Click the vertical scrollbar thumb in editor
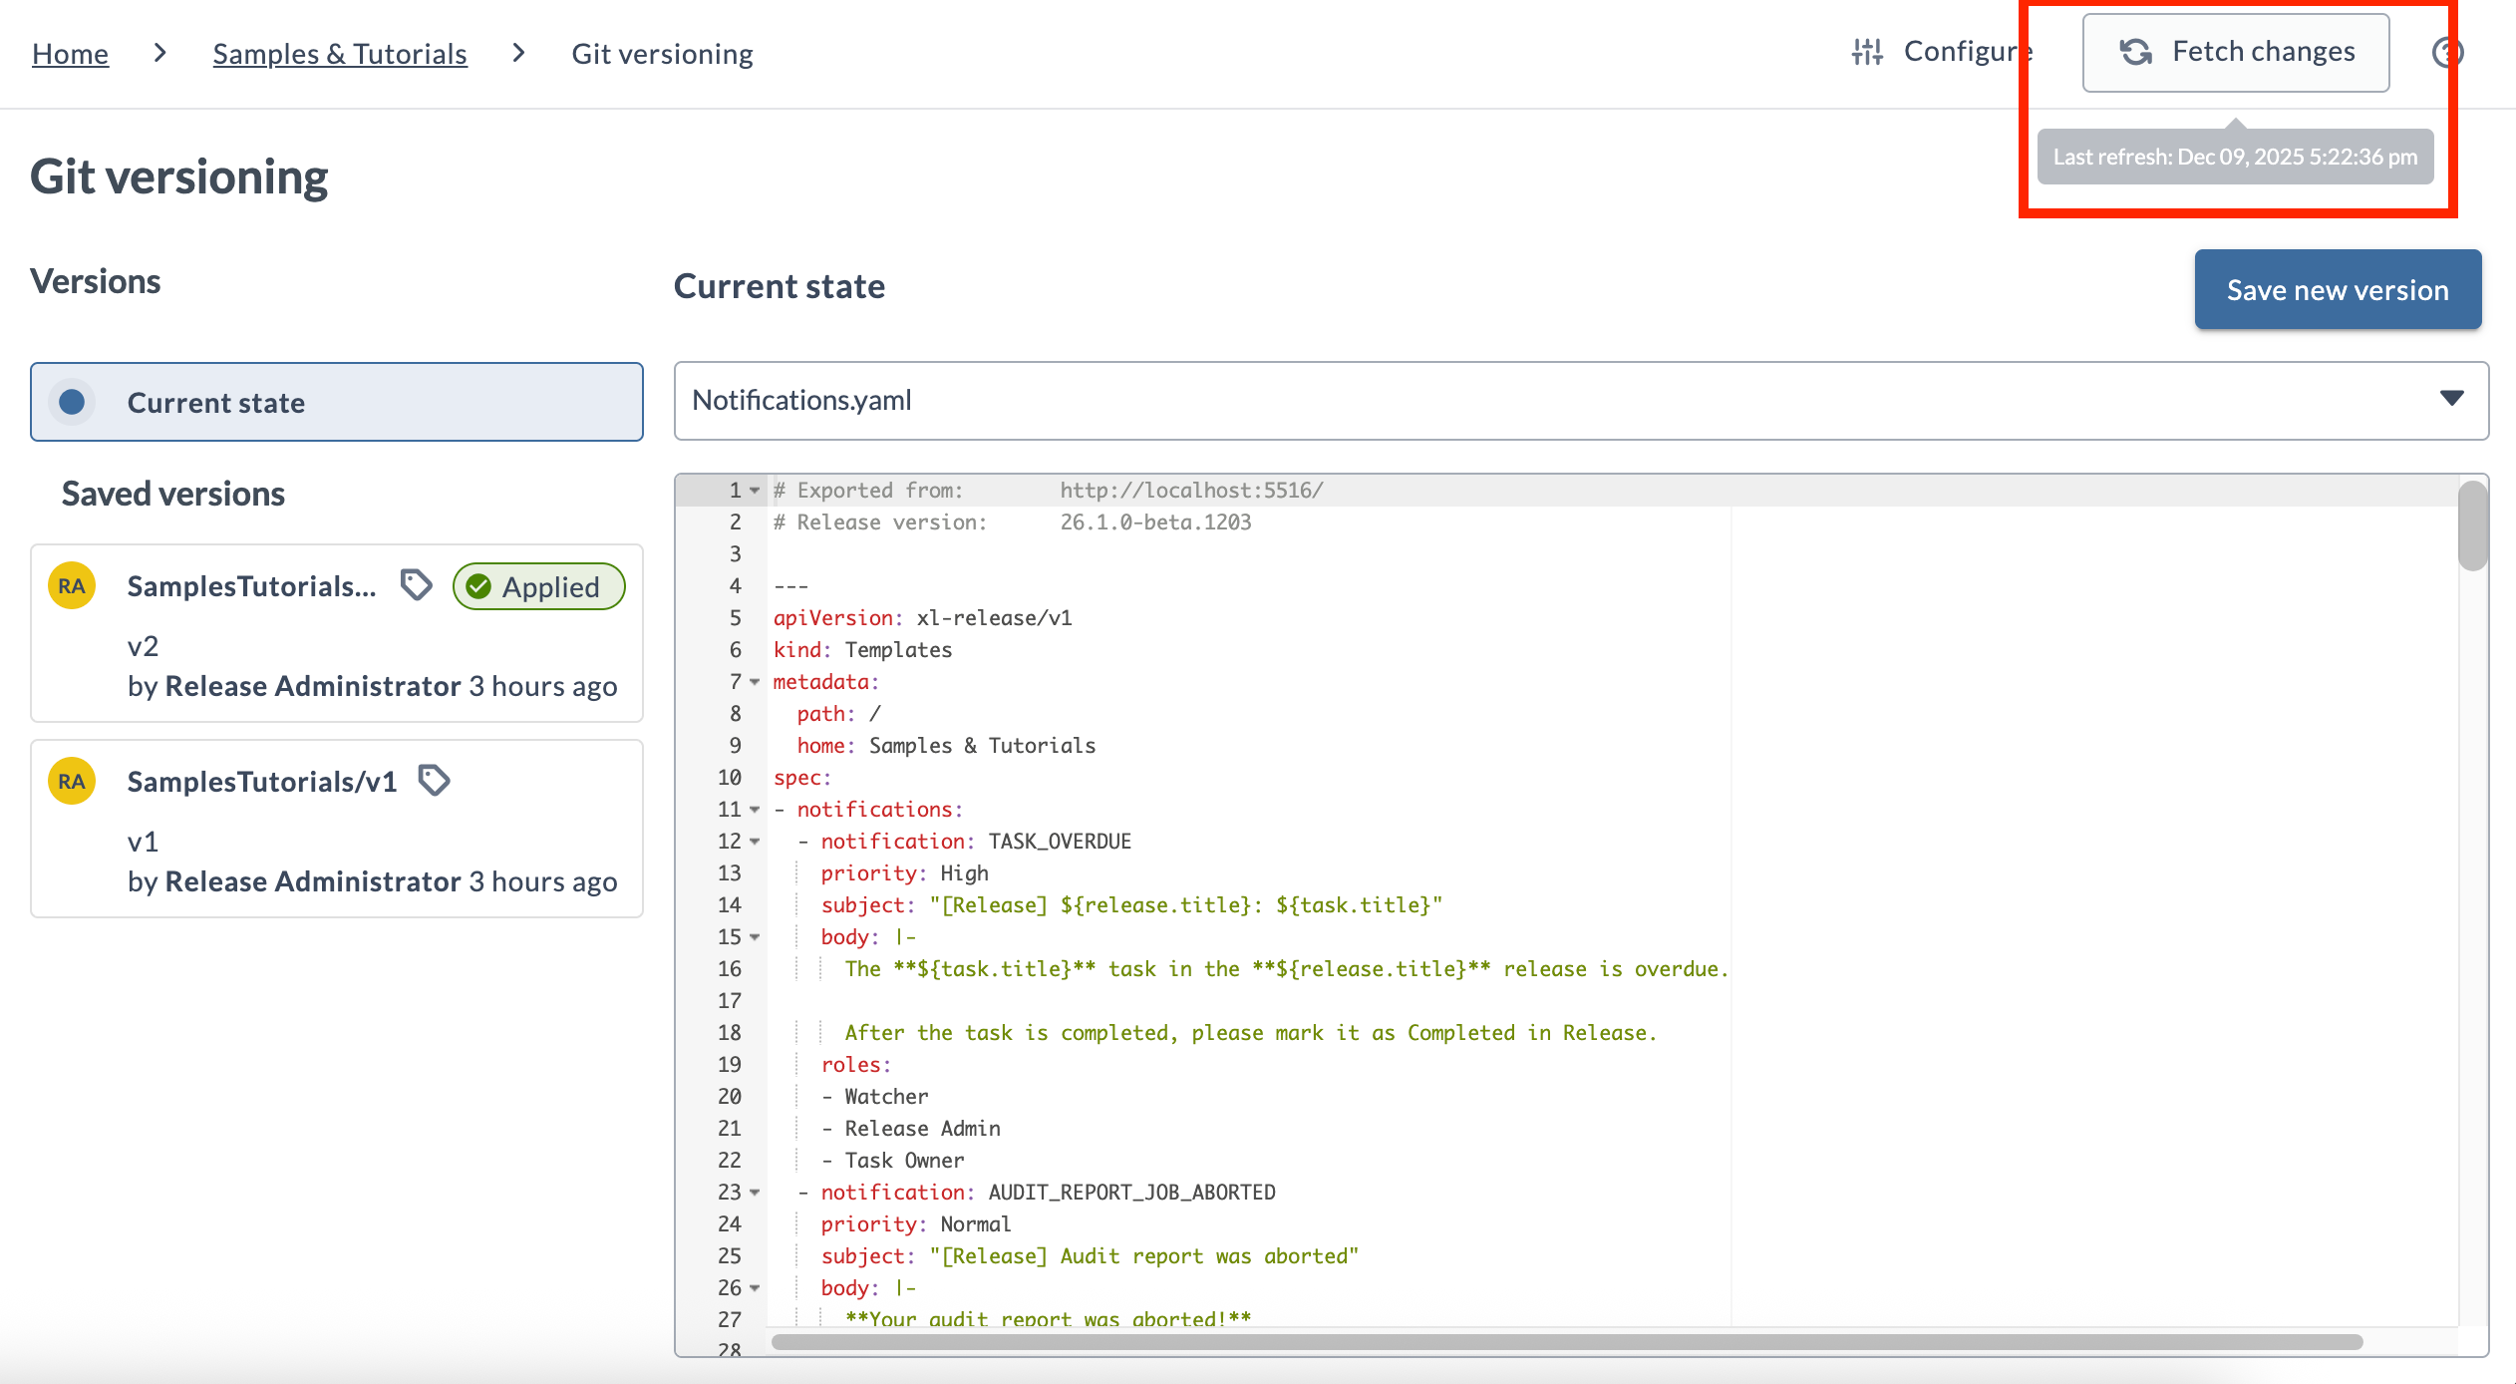The height and width of the screenshot is (1384, 2516). [x=2472, y=525]
